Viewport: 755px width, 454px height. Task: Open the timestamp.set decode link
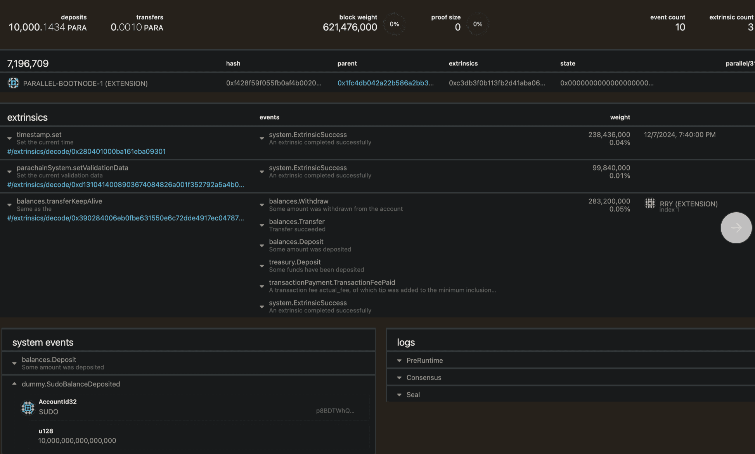[x=86, y=151]
